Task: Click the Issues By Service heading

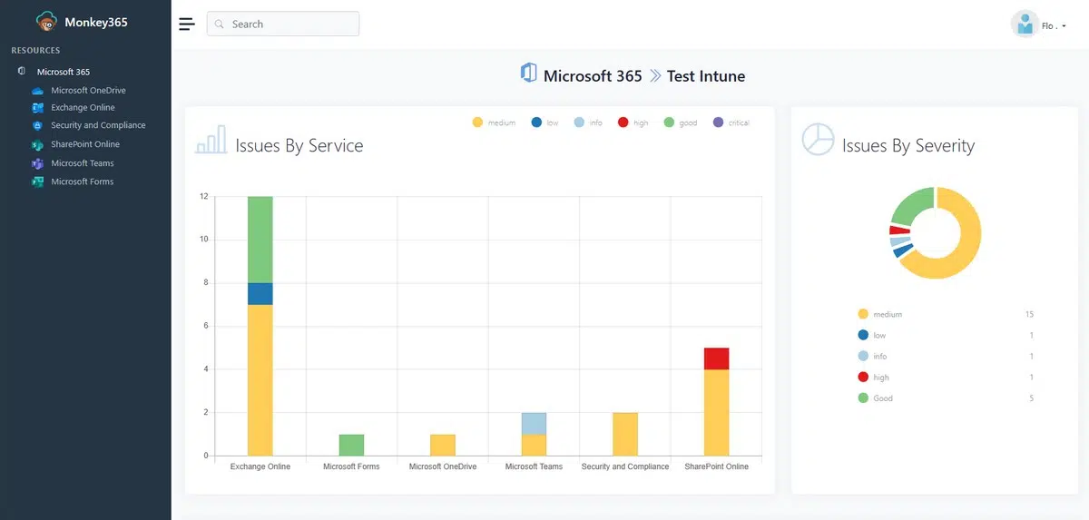Action: tap(299, 145)
